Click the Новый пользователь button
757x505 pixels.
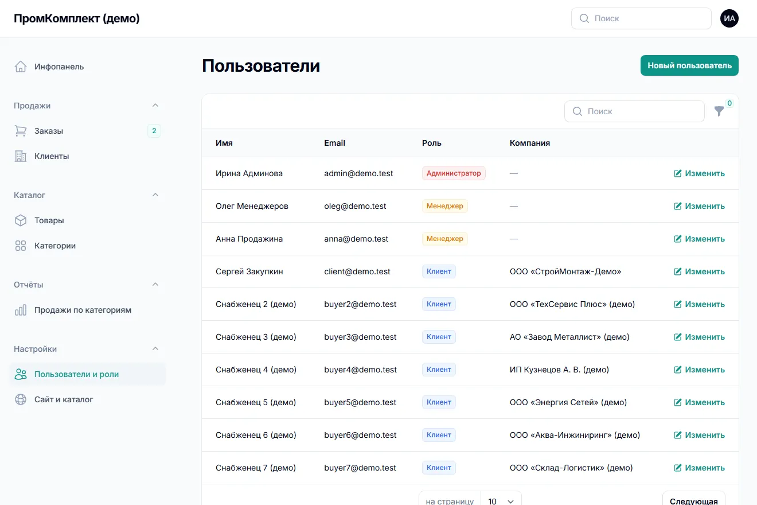tap(689, 65)
